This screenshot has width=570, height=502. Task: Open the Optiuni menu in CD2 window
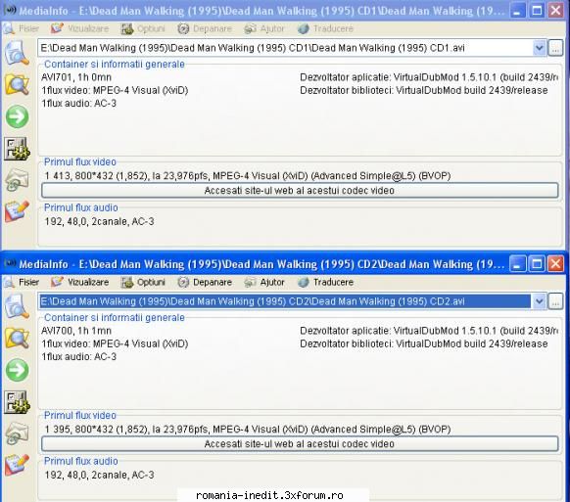[x=143, y=282]
